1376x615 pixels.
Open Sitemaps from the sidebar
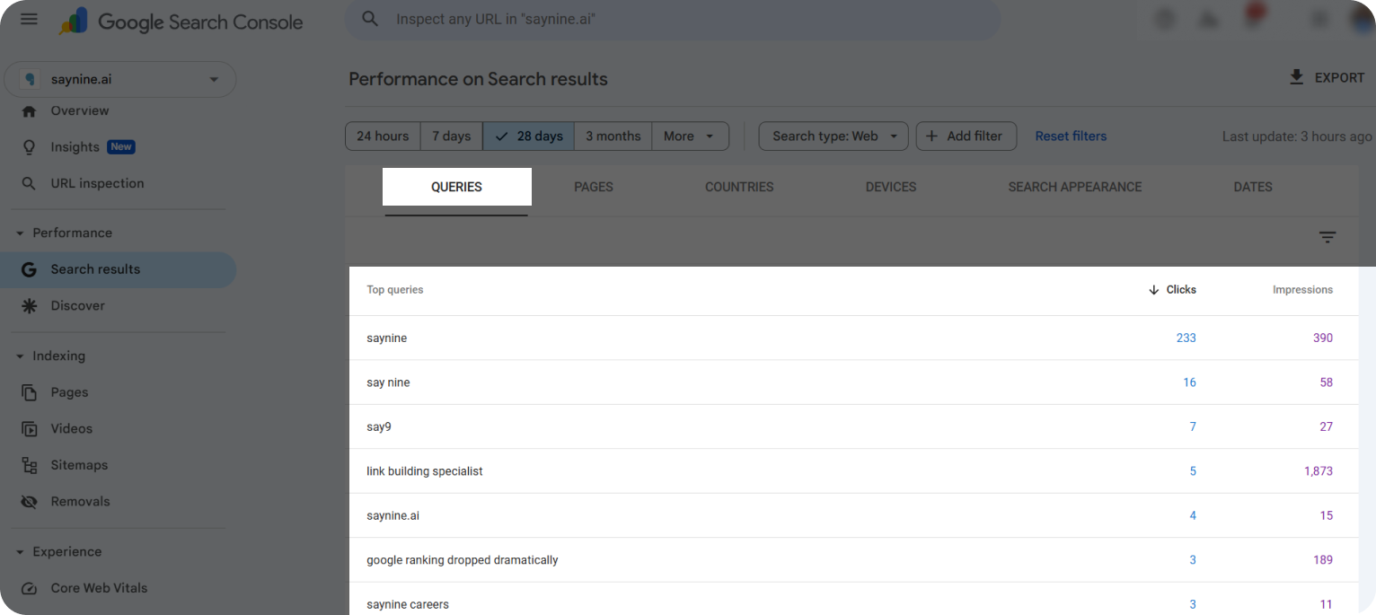pos(79,465)
